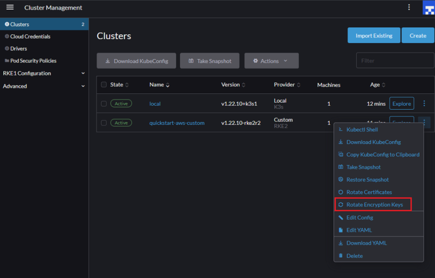Image resolution: width=435 pixels, height=278 pixels.
Task: Click the Filter input field
Action: click(395, 61)
